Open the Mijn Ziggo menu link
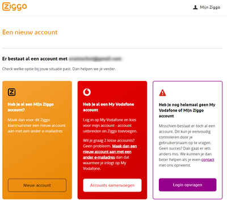This screenshot has height=204, width=227. (207, 7)
